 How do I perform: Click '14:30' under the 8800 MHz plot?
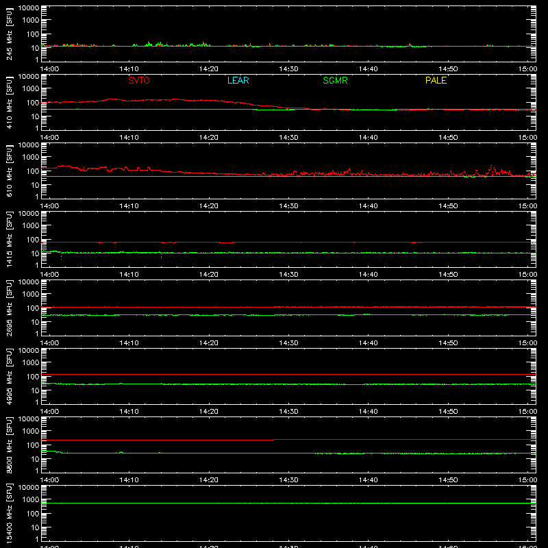point(288,480)
